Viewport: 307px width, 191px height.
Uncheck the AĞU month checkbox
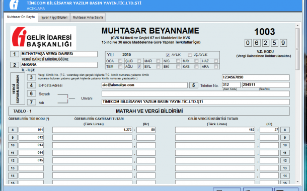coord(139,67)
